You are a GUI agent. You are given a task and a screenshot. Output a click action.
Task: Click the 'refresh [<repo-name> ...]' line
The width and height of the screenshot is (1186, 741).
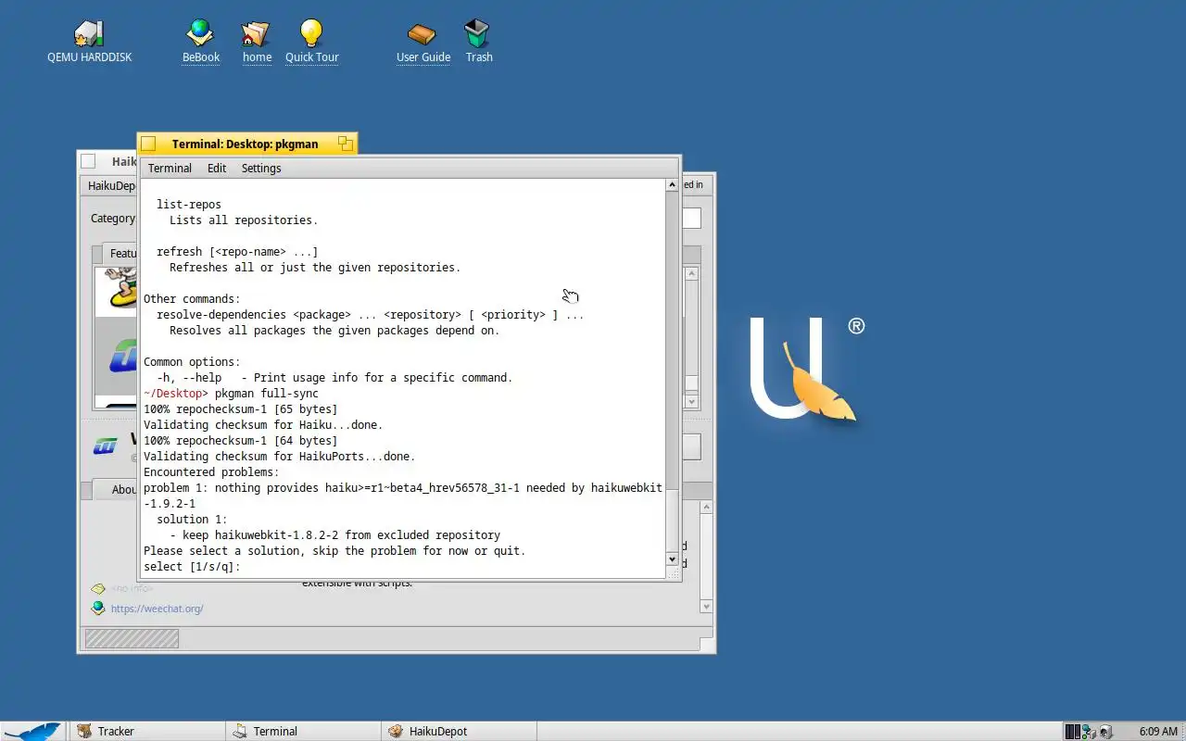pos(237,251)
